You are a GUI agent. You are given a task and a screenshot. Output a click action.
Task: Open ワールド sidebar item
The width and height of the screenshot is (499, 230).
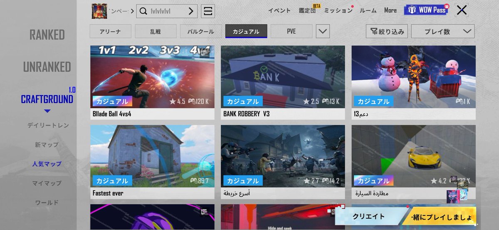[x=47, y=203]
